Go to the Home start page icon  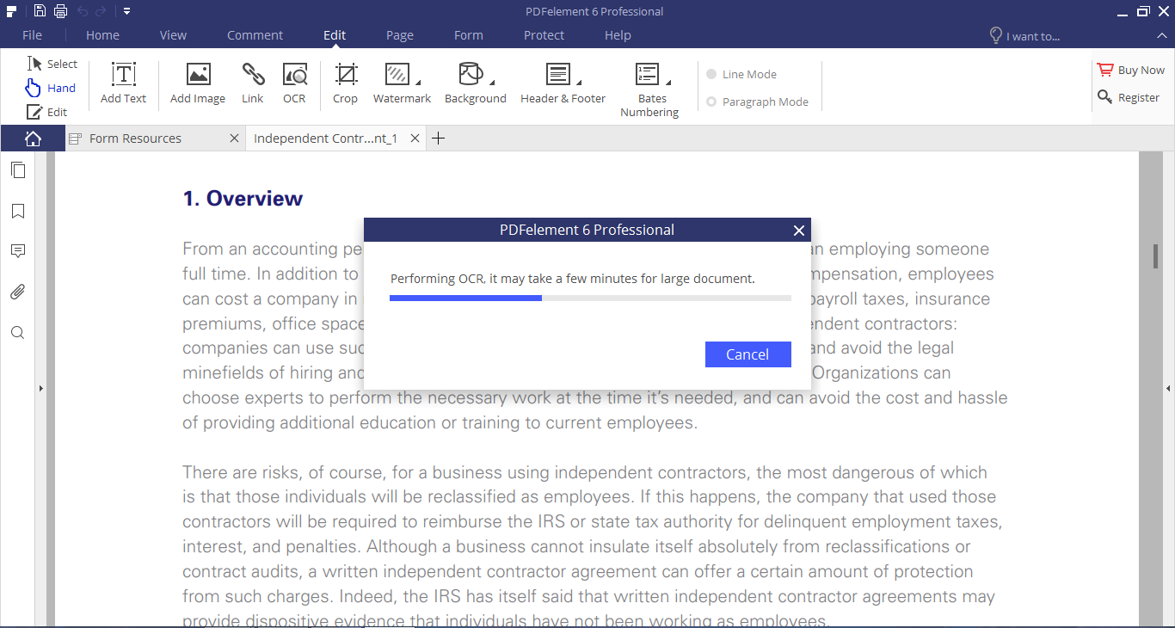pyautogui.click(x=33, y=139)
